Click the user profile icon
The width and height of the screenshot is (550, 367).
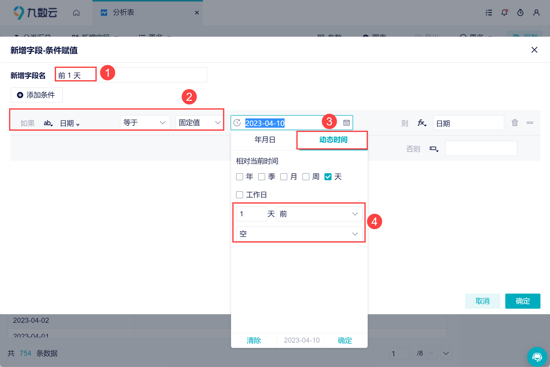tap(536, 13)
